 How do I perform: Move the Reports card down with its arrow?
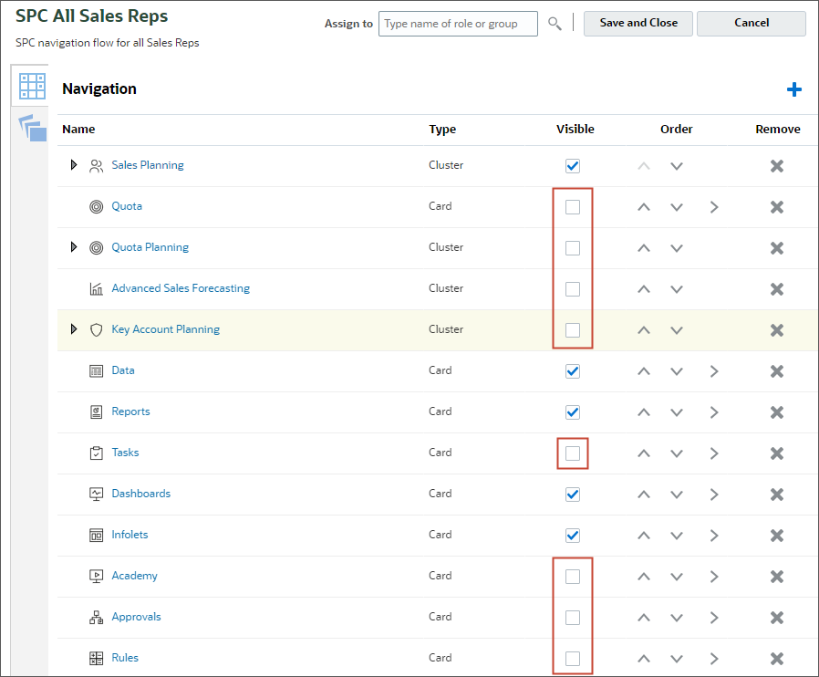(676, 412)
